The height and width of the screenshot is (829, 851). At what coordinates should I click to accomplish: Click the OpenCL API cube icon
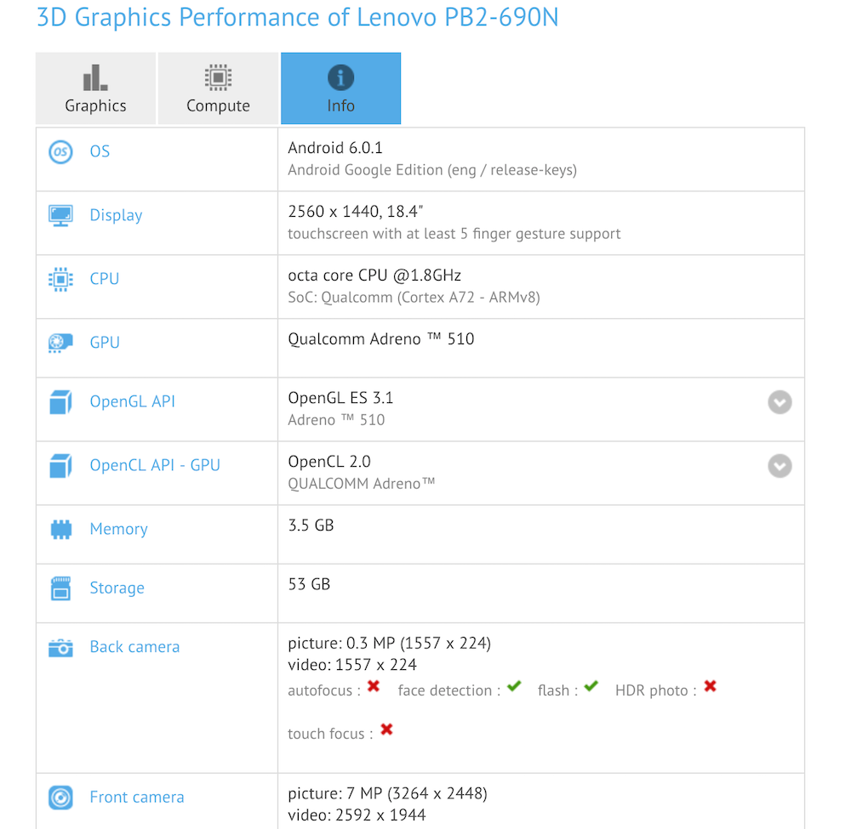(60, 466)
